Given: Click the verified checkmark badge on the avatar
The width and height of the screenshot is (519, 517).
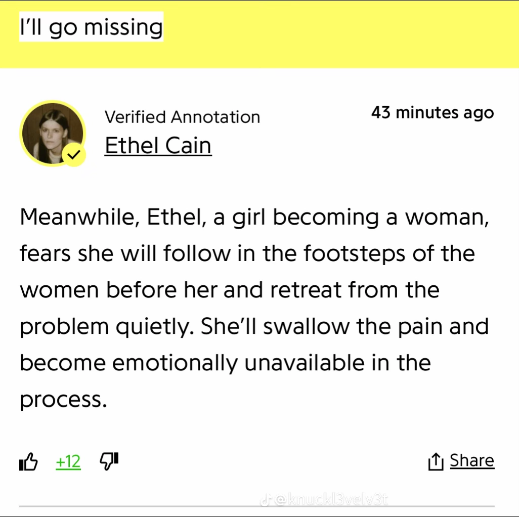Looking at the screenshot, I should click(x=74, y=154).
